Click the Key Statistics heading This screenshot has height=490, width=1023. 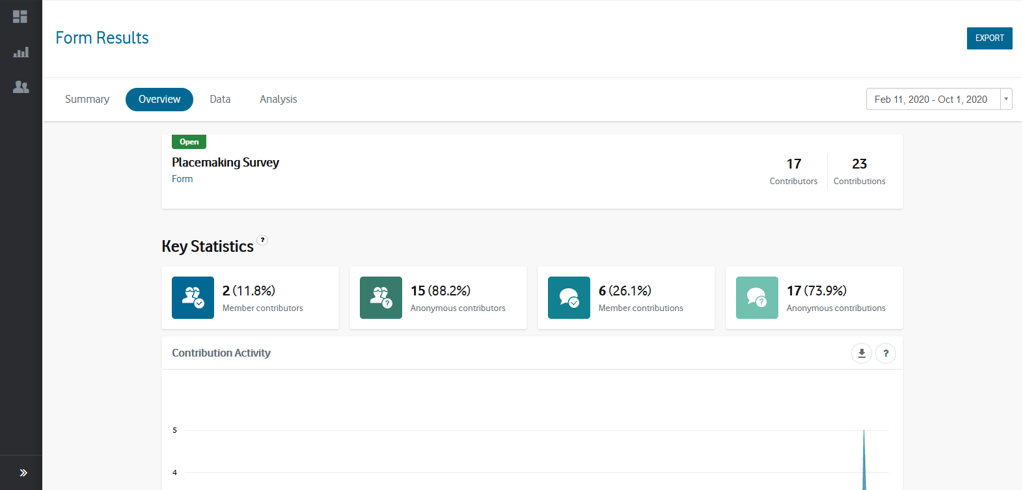click(x=208, y=247)
